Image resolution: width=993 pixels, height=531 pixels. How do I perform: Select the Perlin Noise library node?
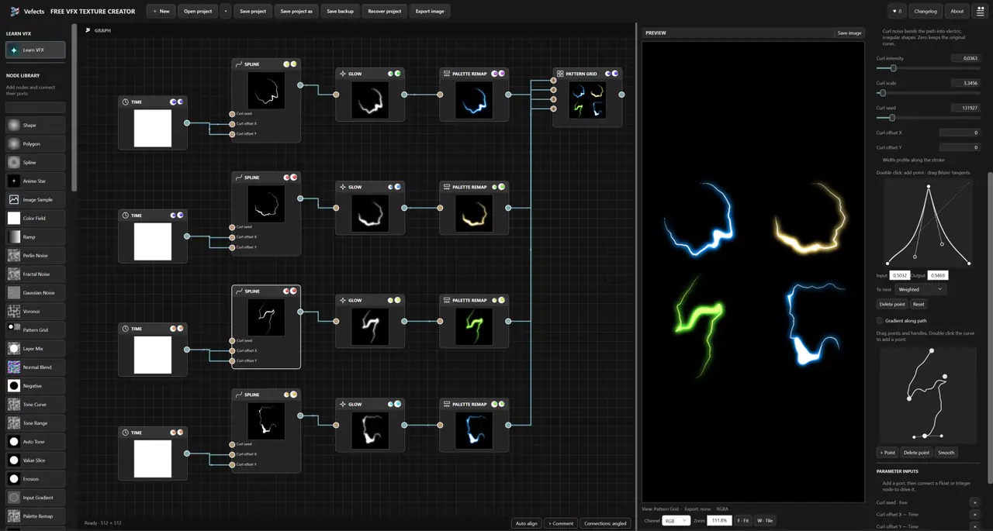[x=36, y=256]
